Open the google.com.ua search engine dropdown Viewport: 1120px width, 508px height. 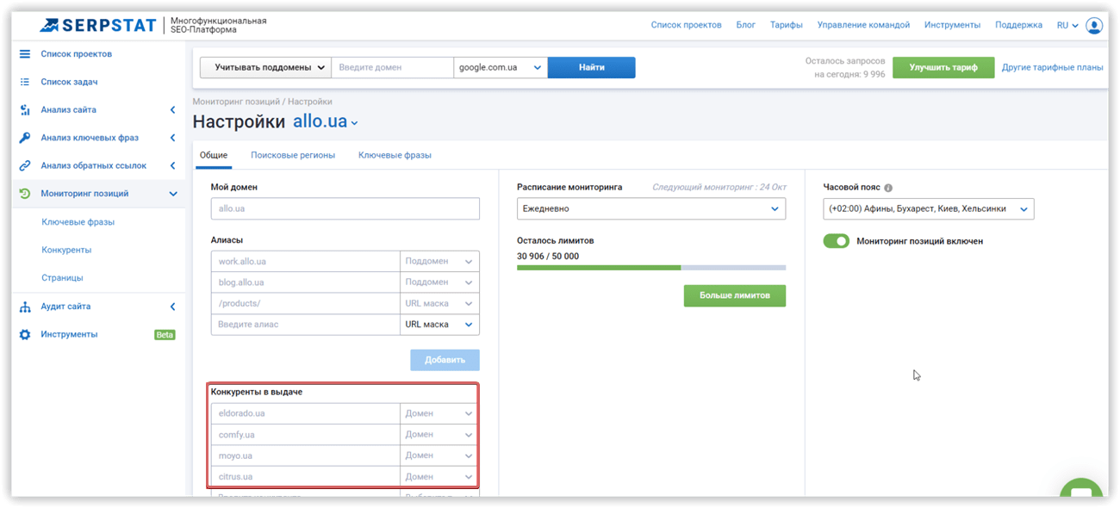tap(501, 67)
